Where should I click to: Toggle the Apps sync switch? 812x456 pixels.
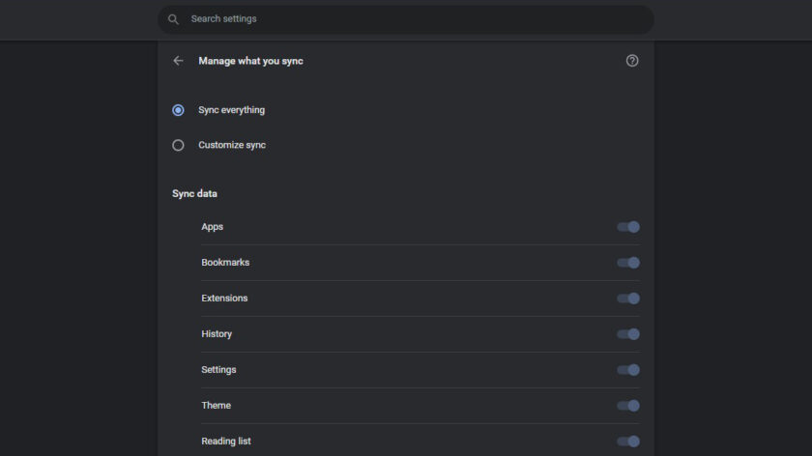(628, 227)
